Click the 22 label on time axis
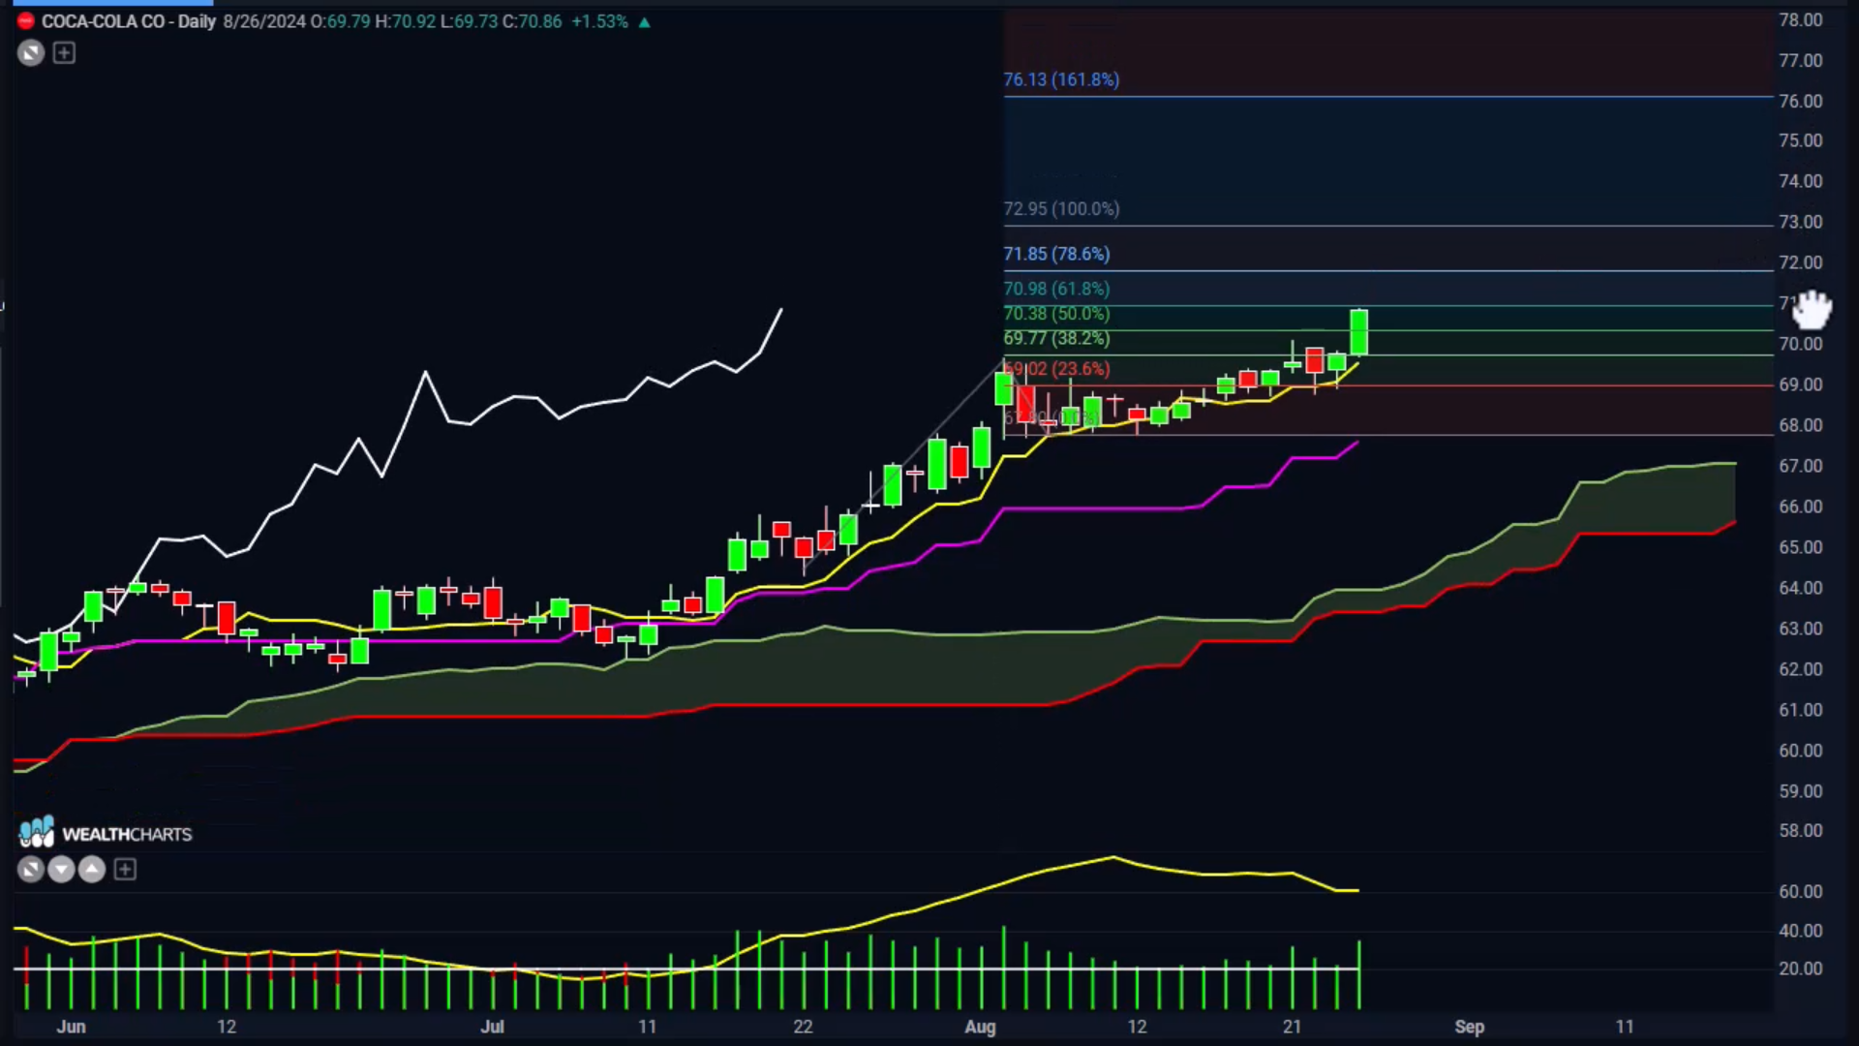1859x1046 pixels. 803,1027
